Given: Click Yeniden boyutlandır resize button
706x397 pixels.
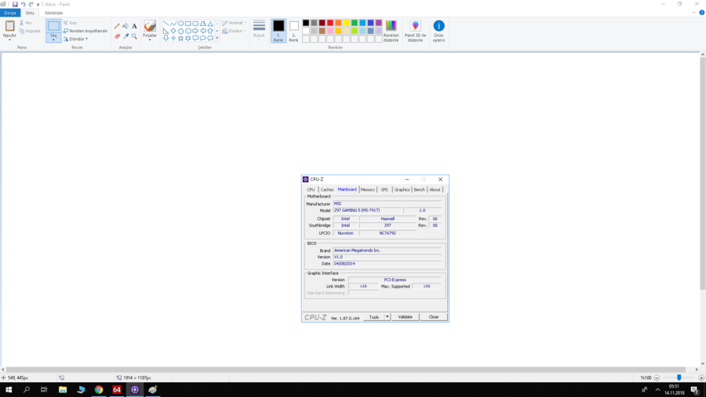Looking at the screenshot, I should (x=86, y=31).
